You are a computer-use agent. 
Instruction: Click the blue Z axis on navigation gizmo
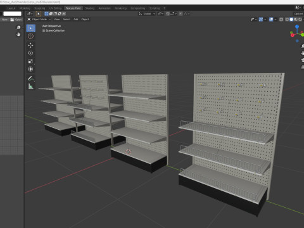click(297, 27)
